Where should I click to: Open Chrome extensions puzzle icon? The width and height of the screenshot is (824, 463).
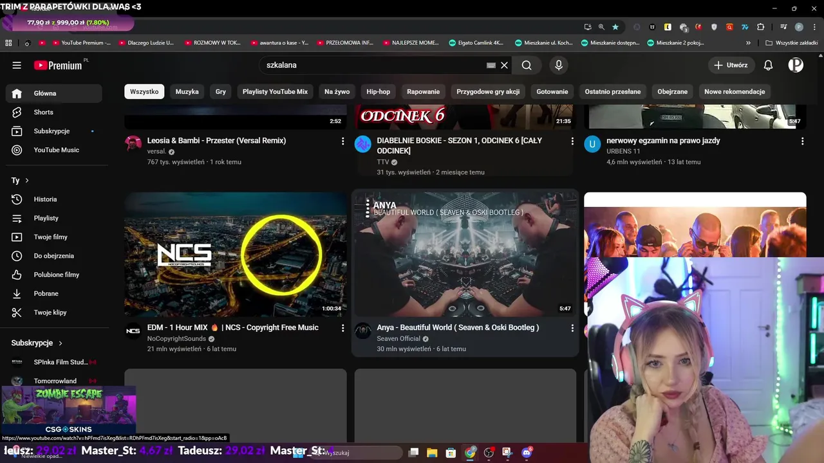761,27
